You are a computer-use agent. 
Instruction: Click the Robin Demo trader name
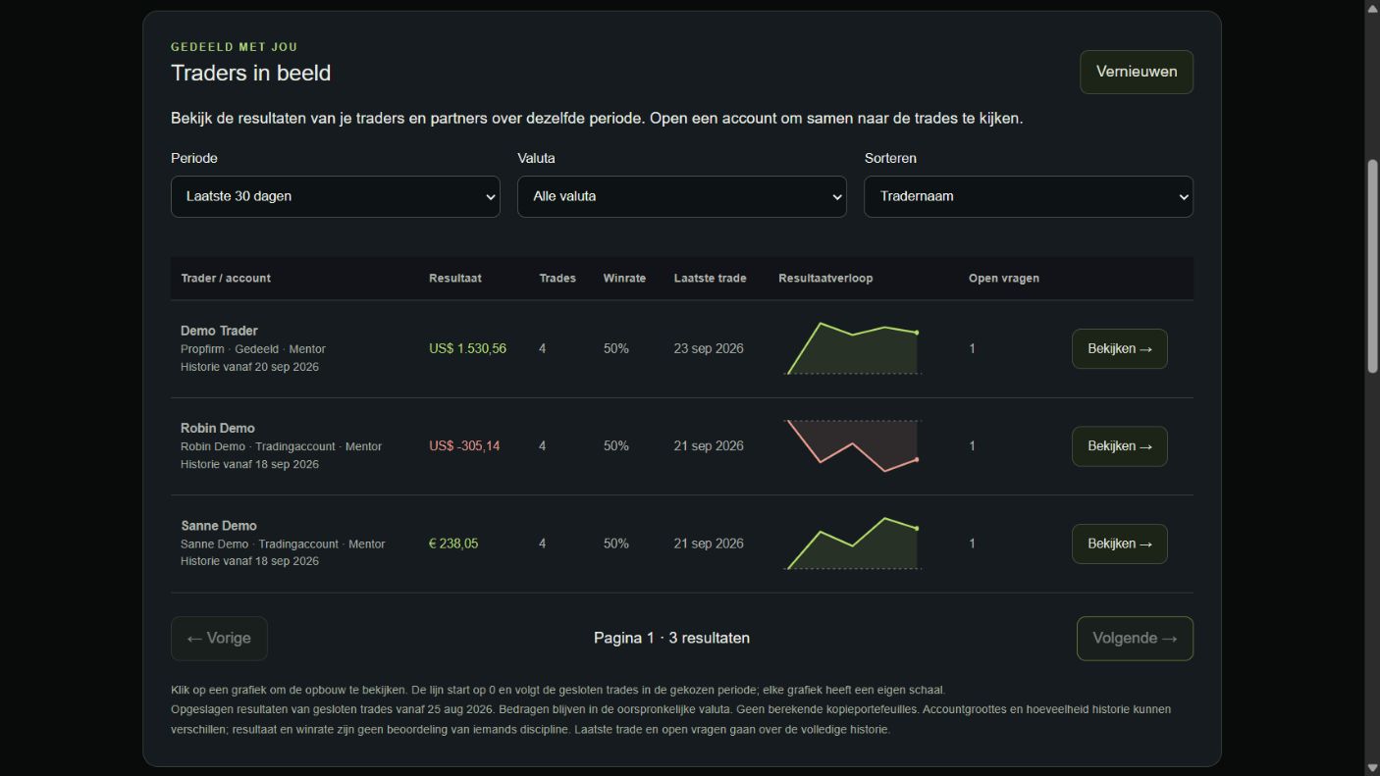pyautogui.click(x=218, y=428)
